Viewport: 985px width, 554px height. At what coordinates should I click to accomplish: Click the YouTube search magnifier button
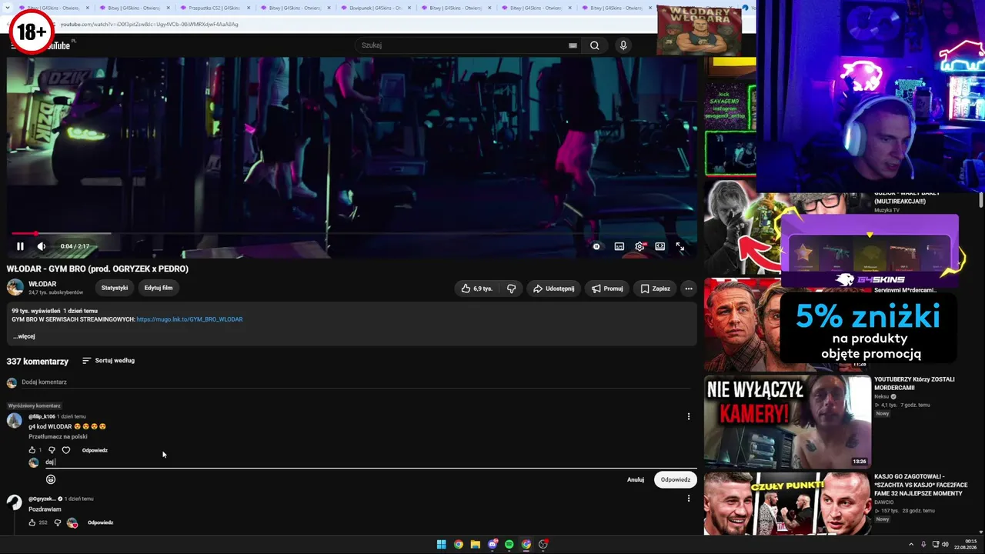tap(595, 45)
